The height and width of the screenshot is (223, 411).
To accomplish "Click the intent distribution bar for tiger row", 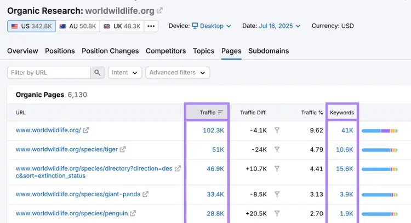I will [380, 150].
